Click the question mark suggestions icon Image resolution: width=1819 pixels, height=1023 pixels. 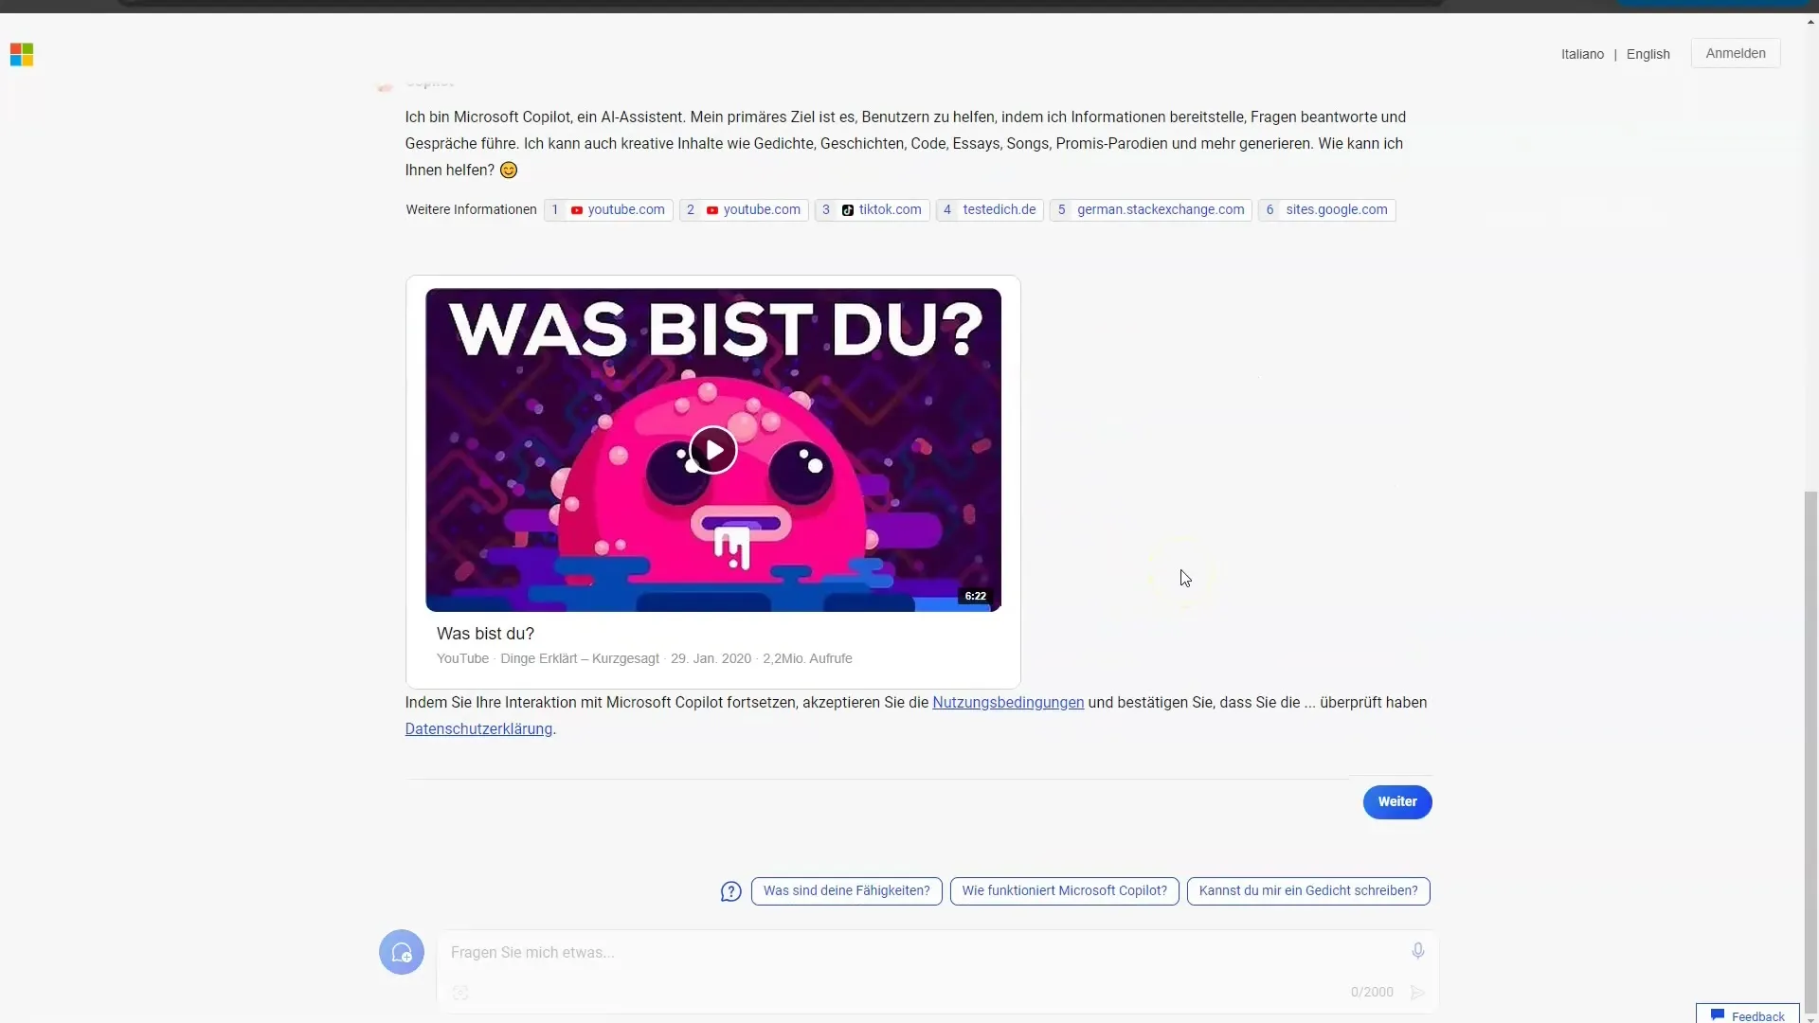[x=730, y=890]
